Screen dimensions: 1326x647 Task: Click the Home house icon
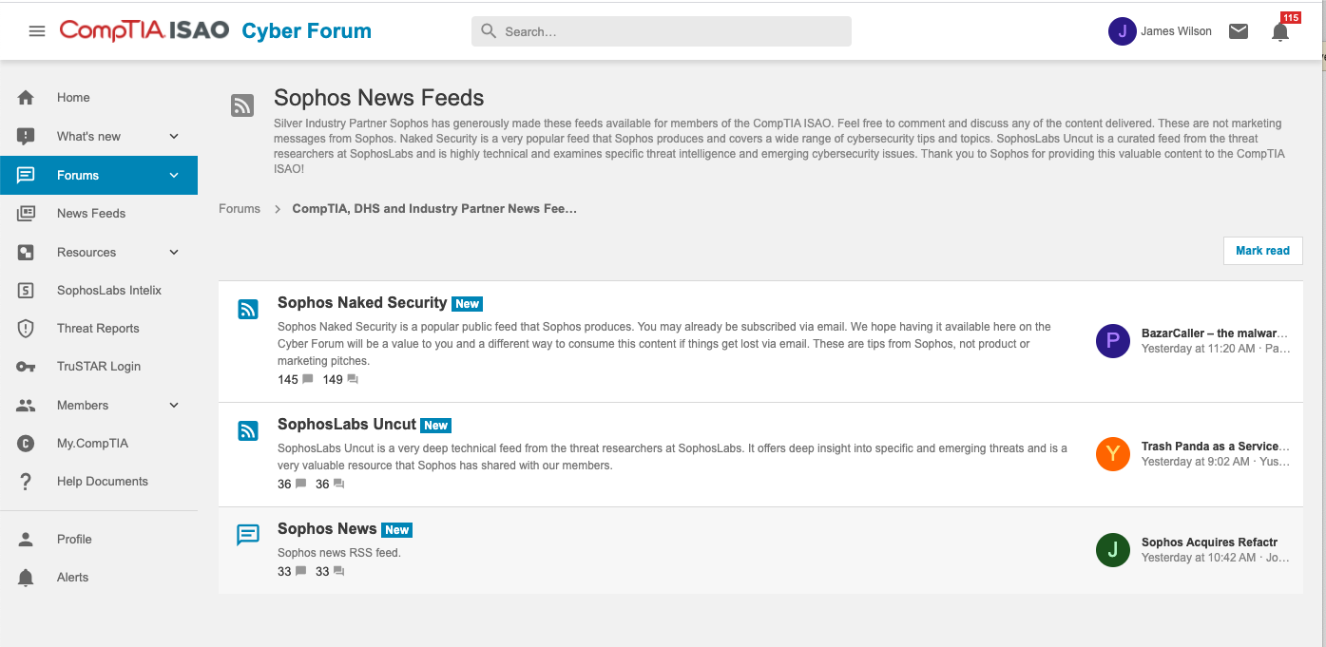26,98
